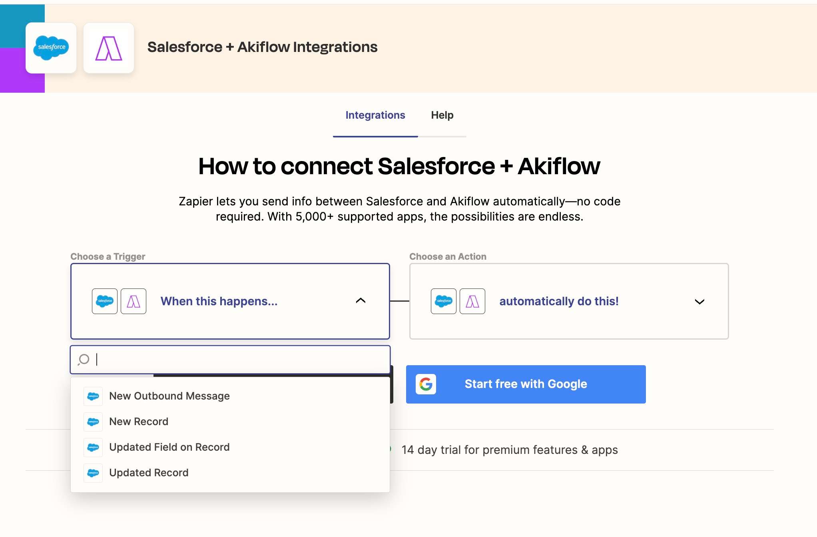Image resolution: width=817 pixels, height=537 pixels.
Task: Click the Akiflow icon in the action box
Action: 472,301
